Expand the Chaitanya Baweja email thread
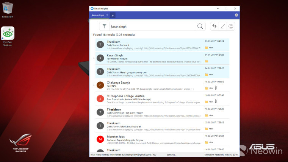The width and height of the screenshot is (288, 162). click(94, 85)
